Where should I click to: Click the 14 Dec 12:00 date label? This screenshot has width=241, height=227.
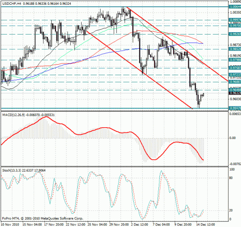(x=205, y=225)
